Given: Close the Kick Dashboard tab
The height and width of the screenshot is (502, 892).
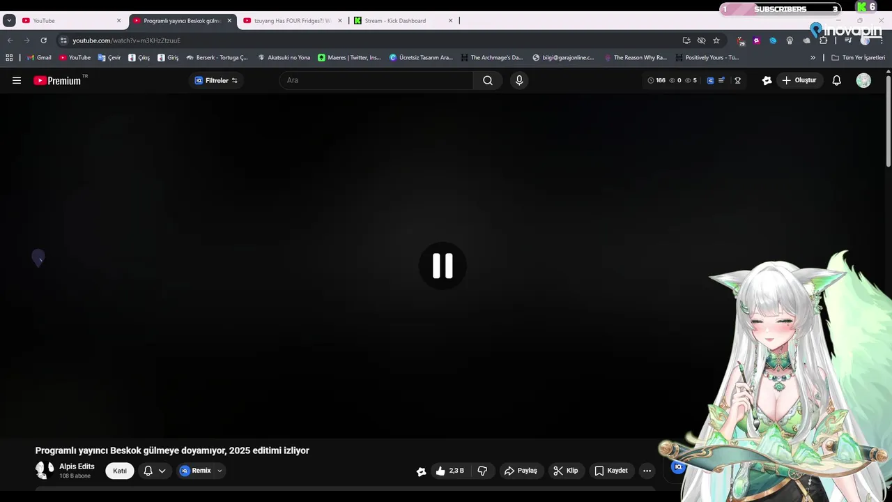Looking at the screenshot, I should coord(450,20).
